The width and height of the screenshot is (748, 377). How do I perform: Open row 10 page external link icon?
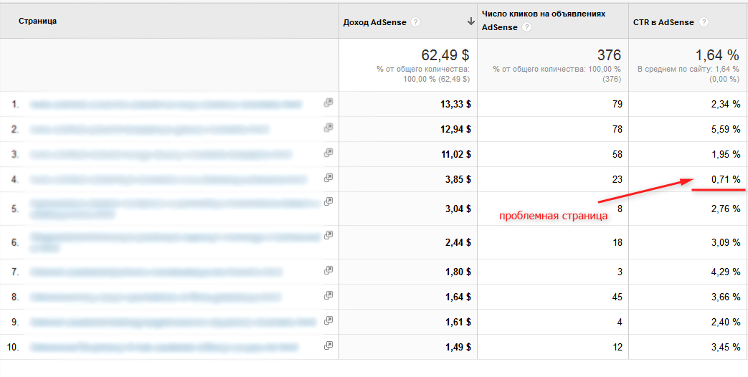[x=328, y=345]
